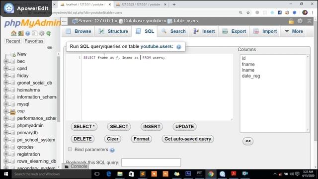The width and height of the screenshot is (318, 179).
Task: Click the INSERT query button
Action: (x=152, y=127)
